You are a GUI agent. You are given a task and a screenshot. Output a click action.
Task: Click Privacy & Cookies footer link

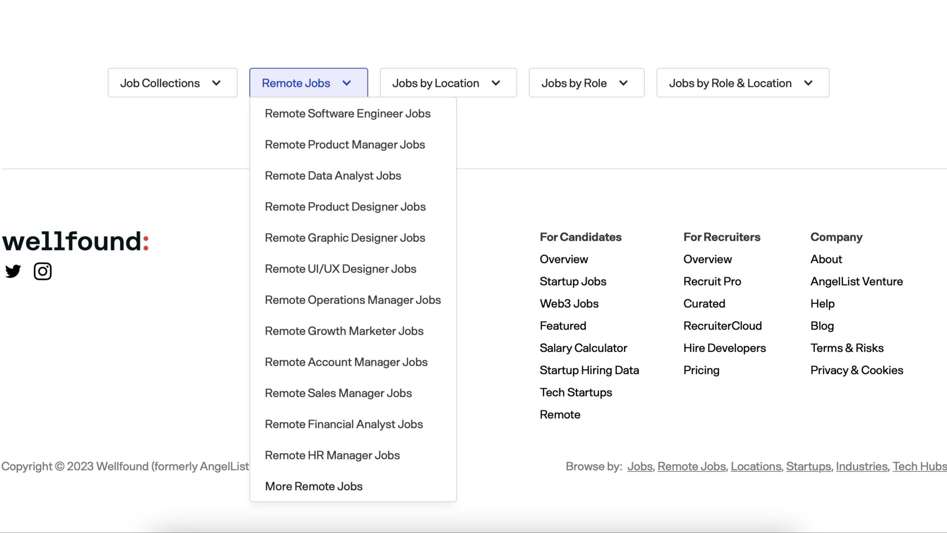coord(856,370)
